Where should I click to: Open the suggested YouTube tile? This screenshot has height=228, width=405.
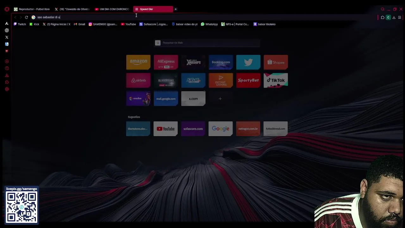[165, 129]
